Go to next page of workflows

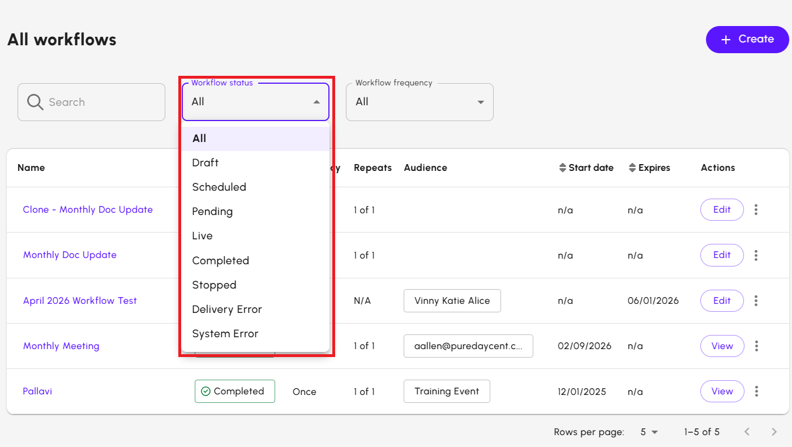pyautogui.click(x=774, y=432)
